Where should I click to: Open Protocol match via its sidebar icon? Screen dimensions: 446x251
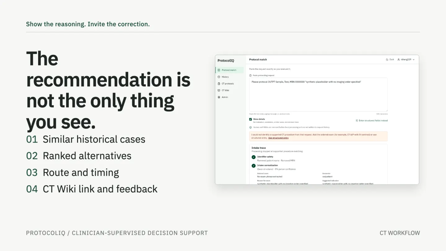[219, 70]
